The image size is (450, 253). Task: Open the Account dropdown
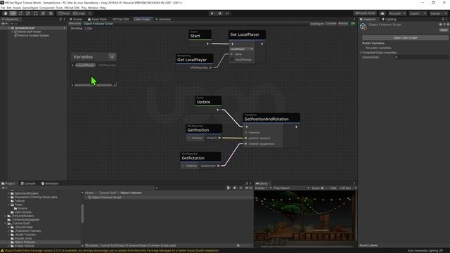(x=397, y=13)
